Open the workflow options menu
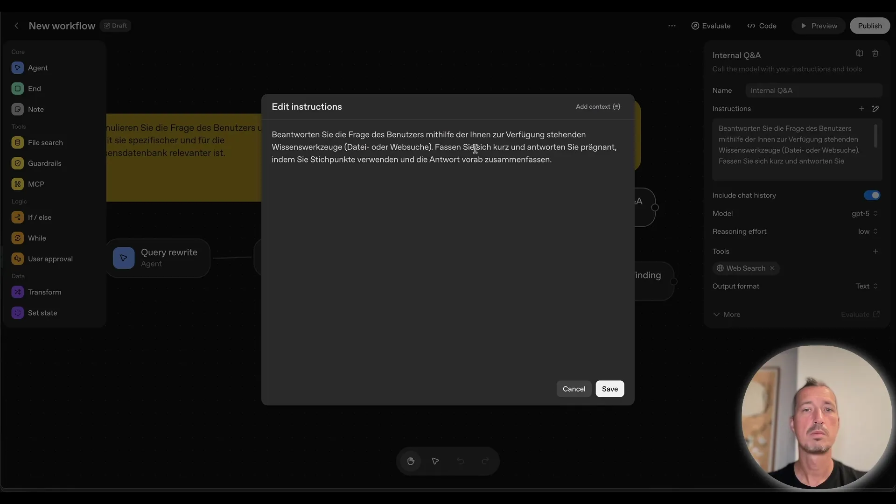The width and height of the screenshot is (896, 504). pyautogui.click(x=672, y=26)
